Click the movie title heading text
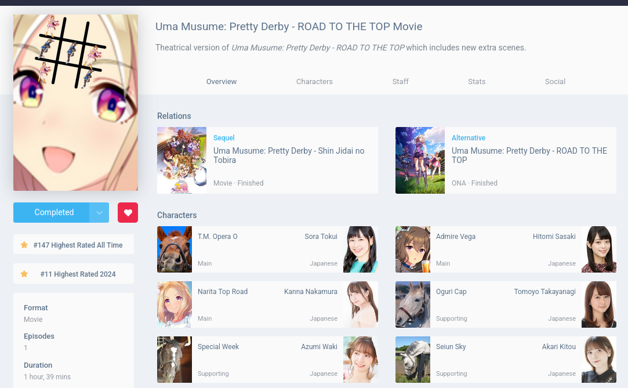Image resolution: width=628 pixels, height=388 pixels. 289,27
